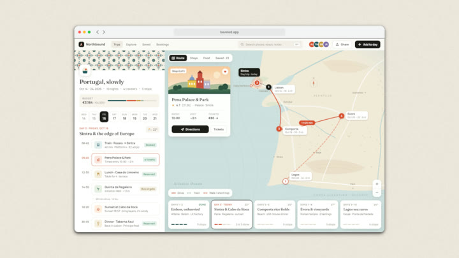Viewport: 459px width, 258px height.
Task: Click the train icon for Rossio to Sintra
Action: click(98, 145)
